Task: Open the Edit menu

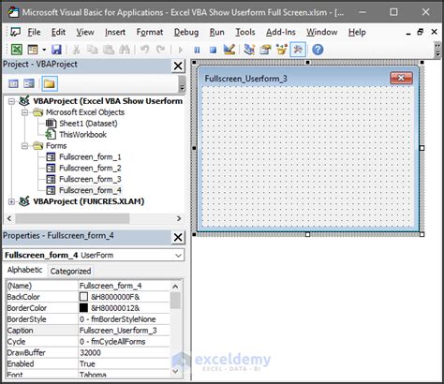Action: [58, 32]
